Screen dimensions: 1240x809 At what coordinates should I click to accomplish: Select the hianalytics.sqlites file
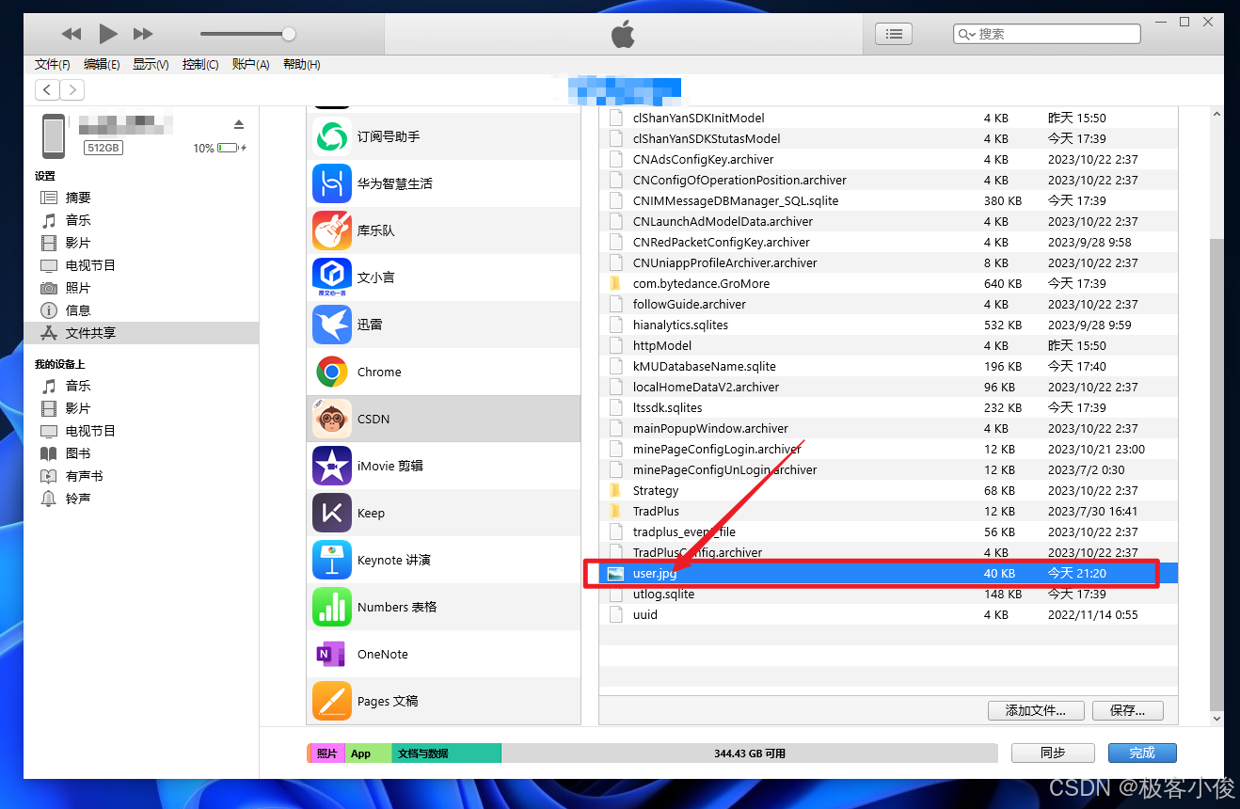click(888, 325)
